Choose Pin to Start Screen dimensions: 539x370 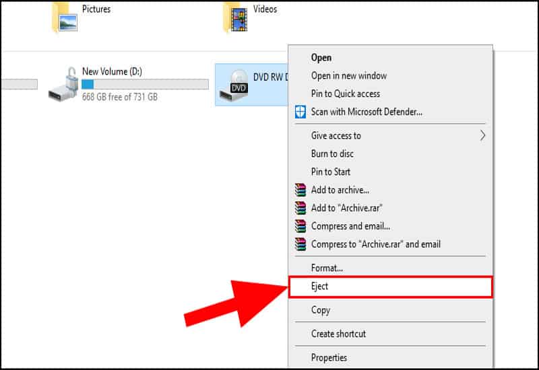(331, 172)
